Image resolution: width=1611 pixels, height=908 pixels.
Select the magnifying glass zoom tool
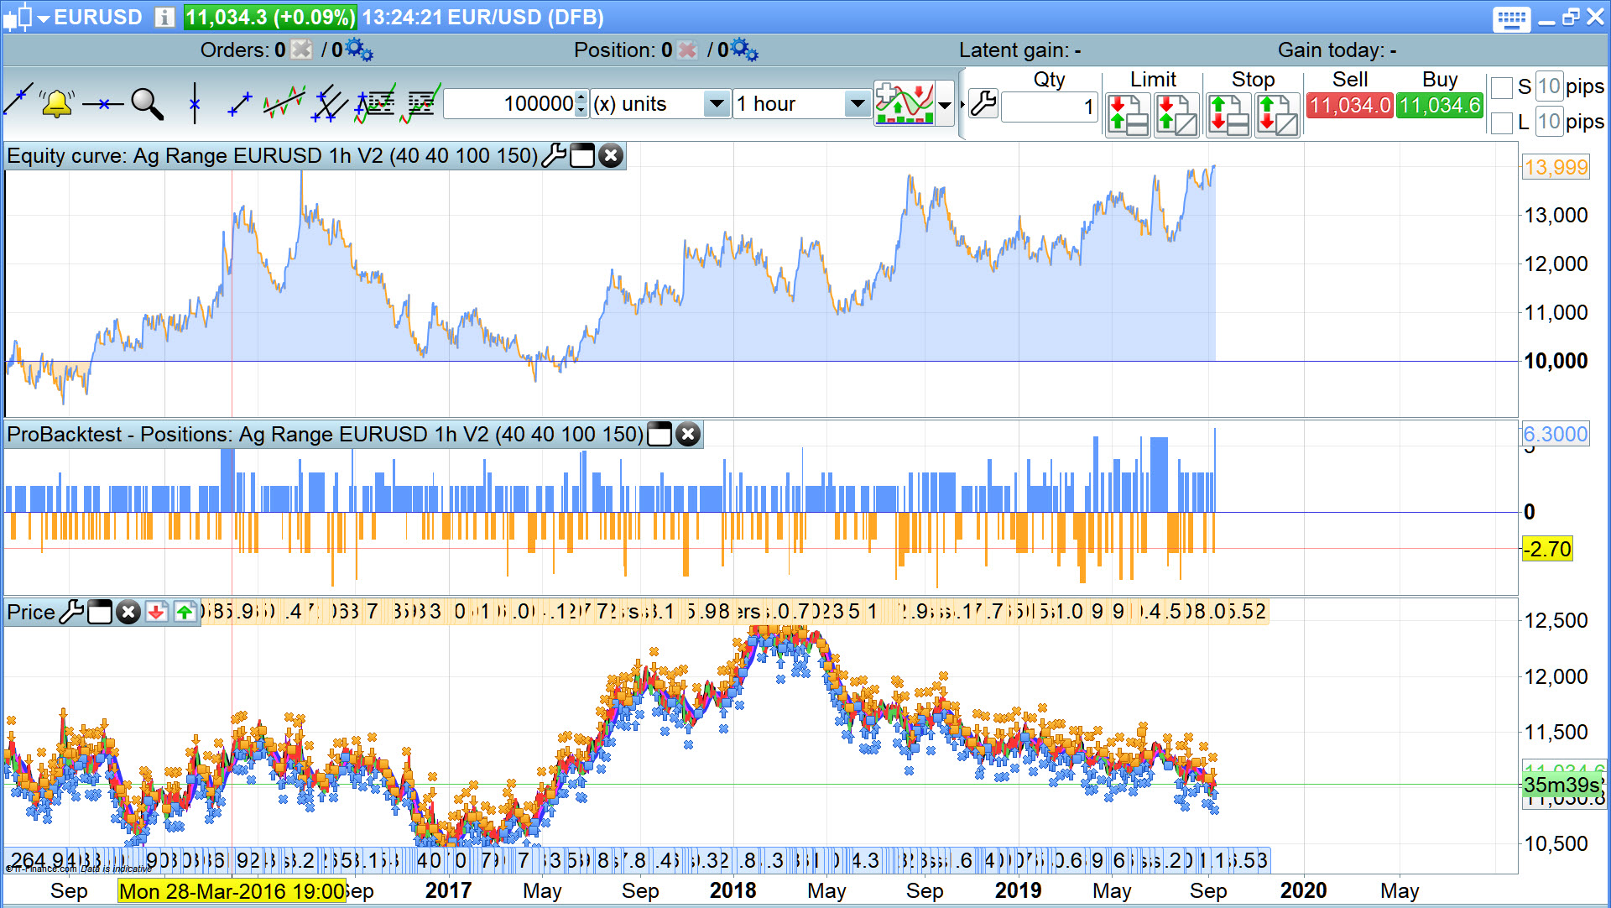(147, 104)
